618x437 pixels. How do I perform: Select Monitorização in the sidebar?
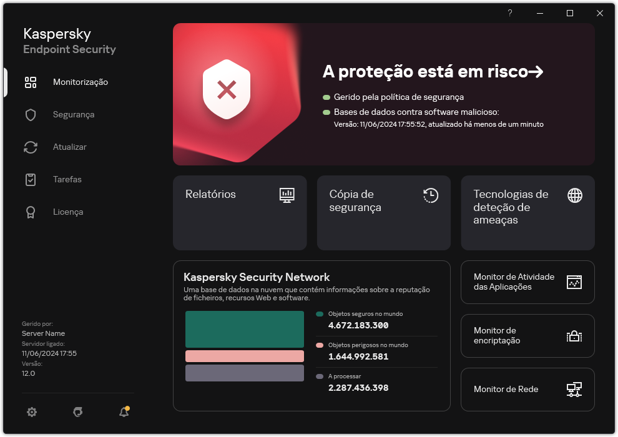80,82
